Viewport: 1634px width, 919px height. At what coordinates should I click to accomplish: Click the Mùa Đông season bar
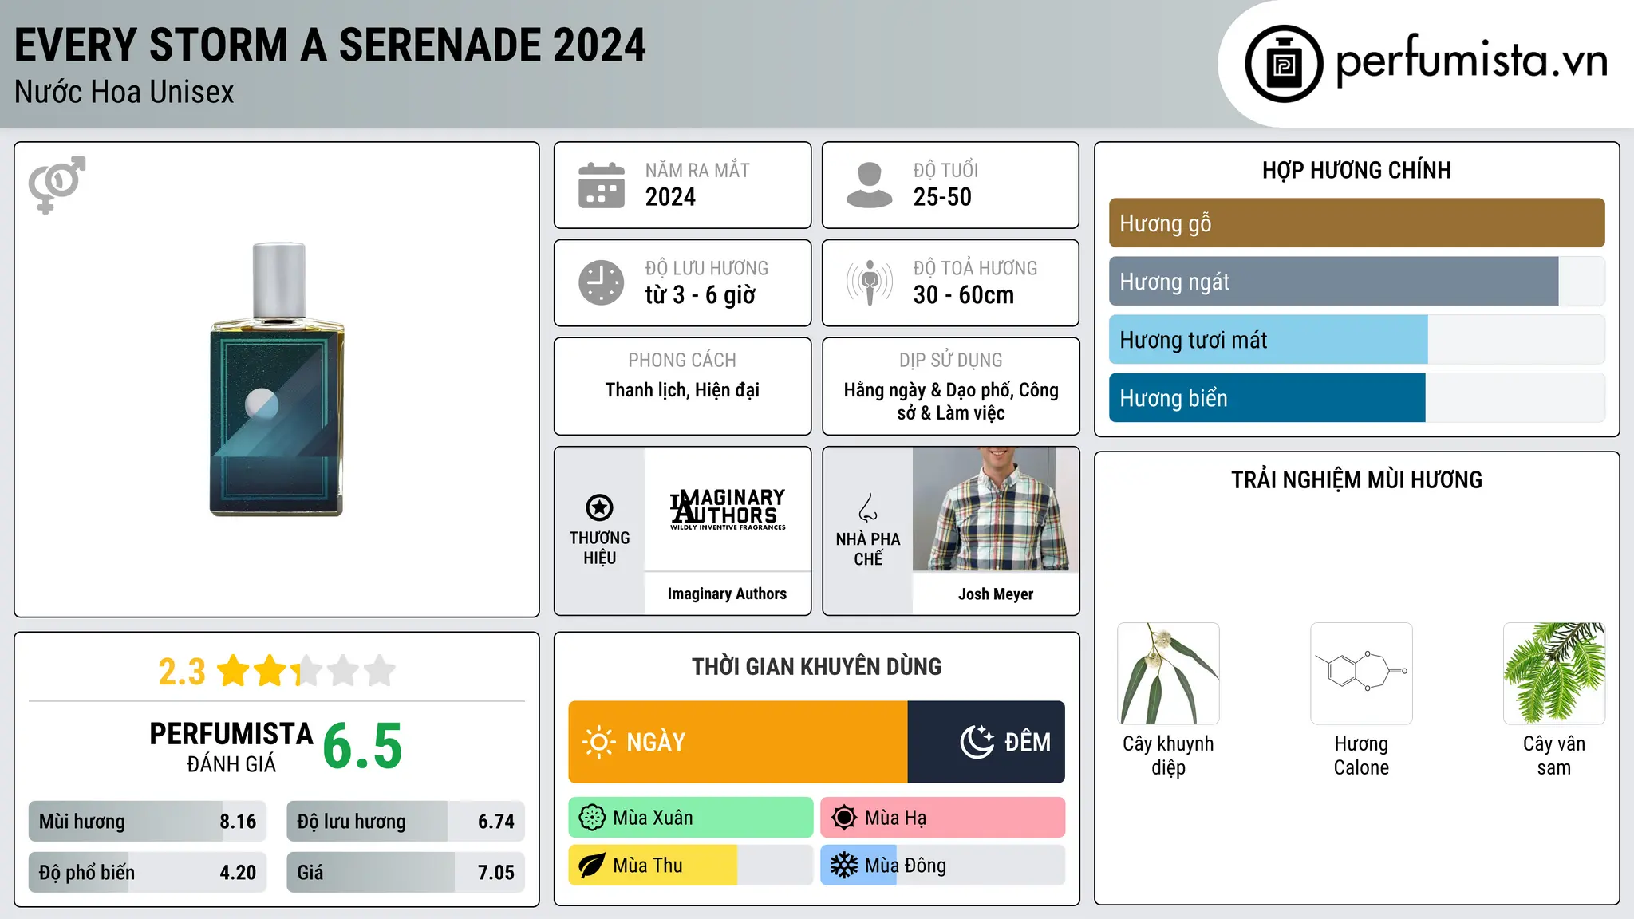click(942, 866)
